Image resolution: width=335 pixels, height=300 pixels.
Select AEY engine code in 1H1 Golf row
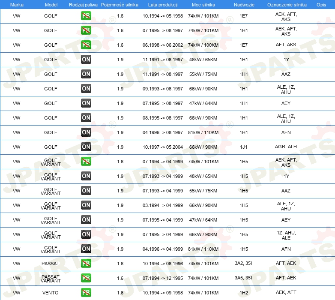click(286, 103)
